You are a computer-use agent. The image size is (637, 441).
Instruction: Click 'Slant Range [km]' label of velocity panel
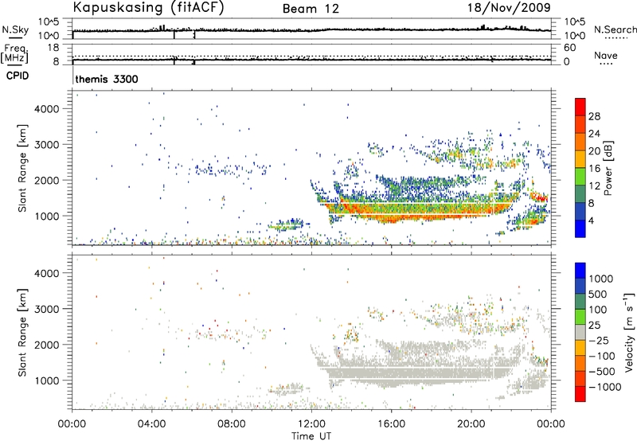point(22,333)
